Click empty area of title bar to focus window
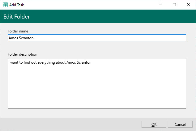 pos(93,5)
